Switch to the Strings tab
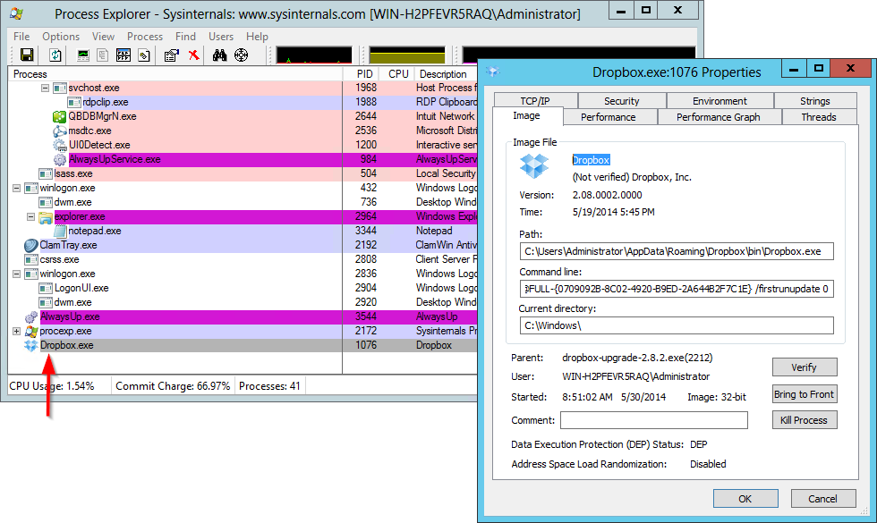Screen dimensions: 877x523 [815, 100]
